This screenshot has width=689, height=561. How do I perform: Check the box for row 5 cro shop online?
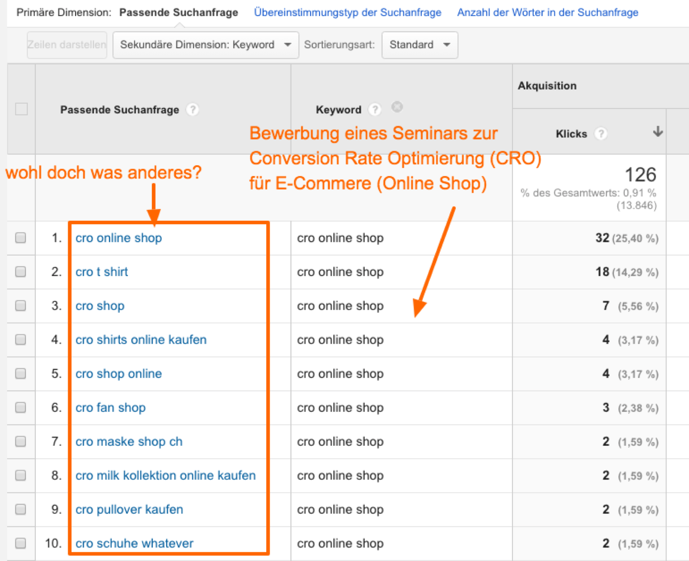click(x=20, y=374)
